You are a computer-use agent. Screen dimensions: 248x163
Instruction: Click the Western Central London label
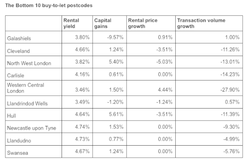coord(26,88)
